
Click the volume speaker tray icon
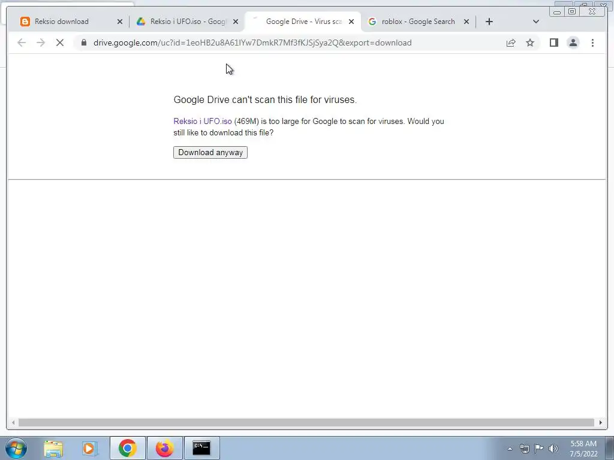[553, 449]
